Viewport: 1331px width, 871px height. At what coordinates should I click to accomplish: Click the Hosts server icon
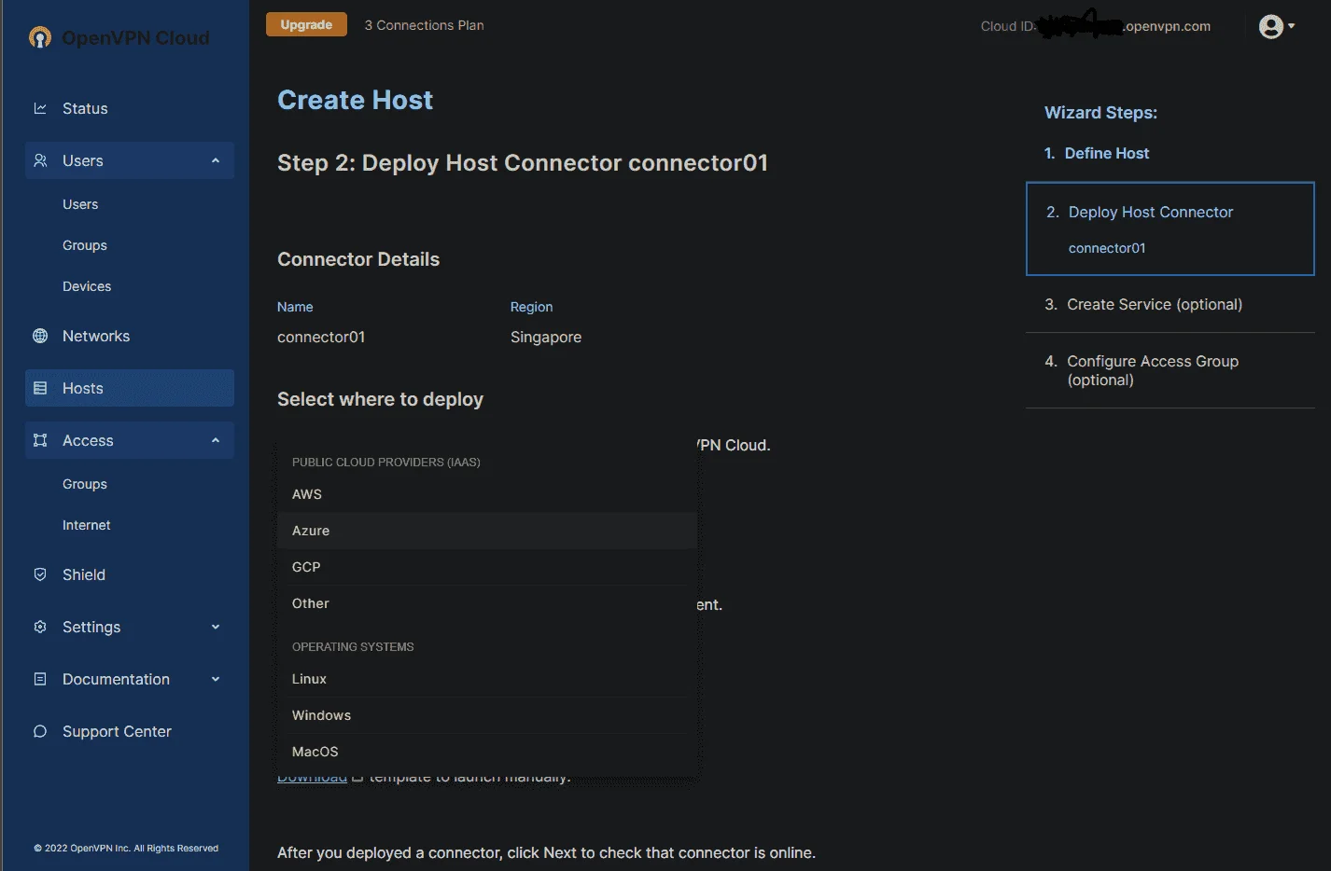pos(40,388)
